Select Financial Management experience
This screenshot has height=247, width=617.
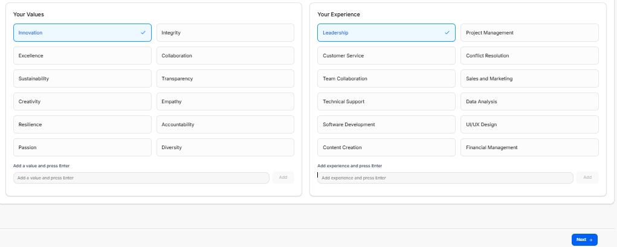click(529, 147)
